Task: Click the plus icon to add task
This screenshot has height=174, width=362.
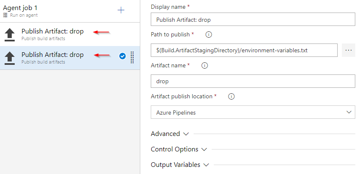Action: pos(121,10)
